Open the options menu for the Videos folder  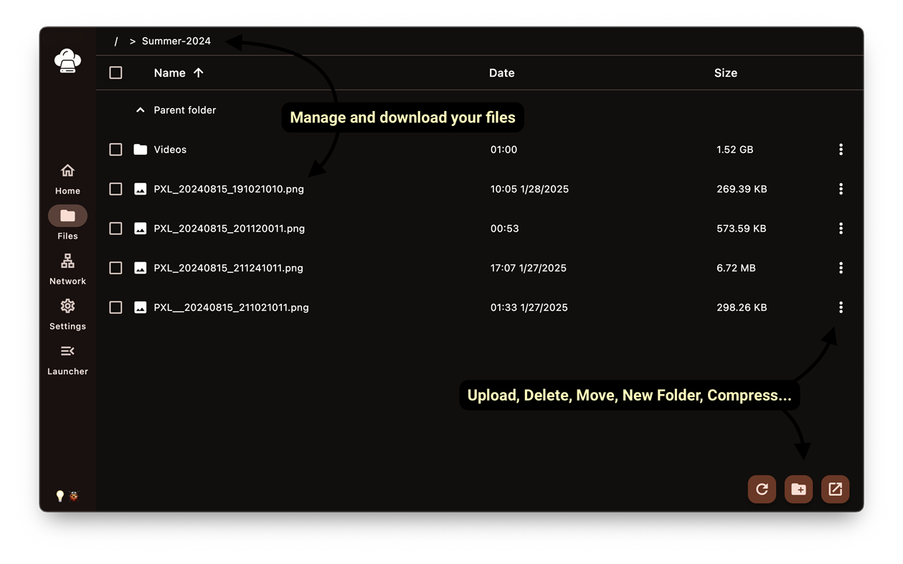click(841, 149)
